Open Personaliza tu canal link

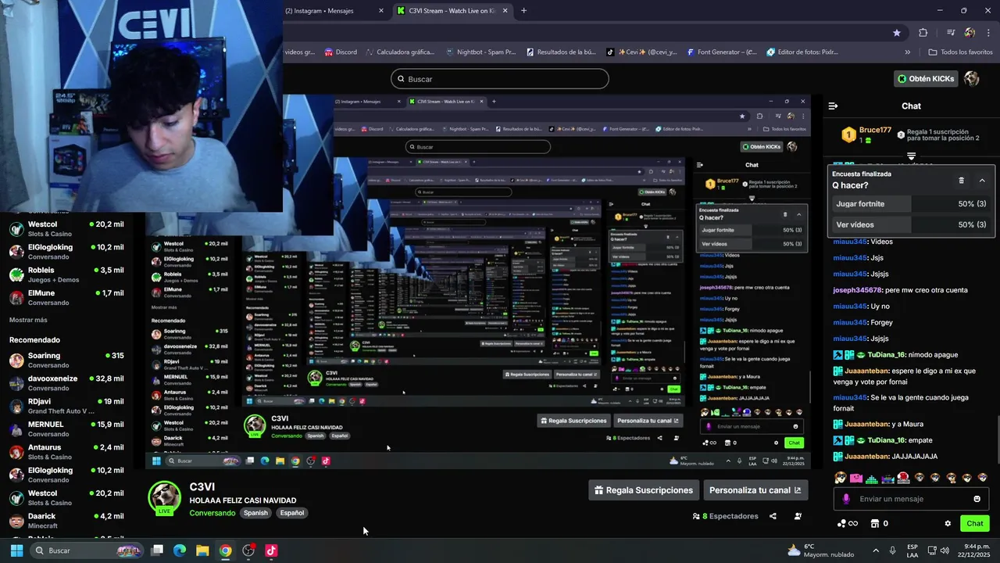click(755, 490)
